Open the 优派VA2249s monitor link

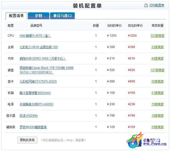(x=29, y=116)
